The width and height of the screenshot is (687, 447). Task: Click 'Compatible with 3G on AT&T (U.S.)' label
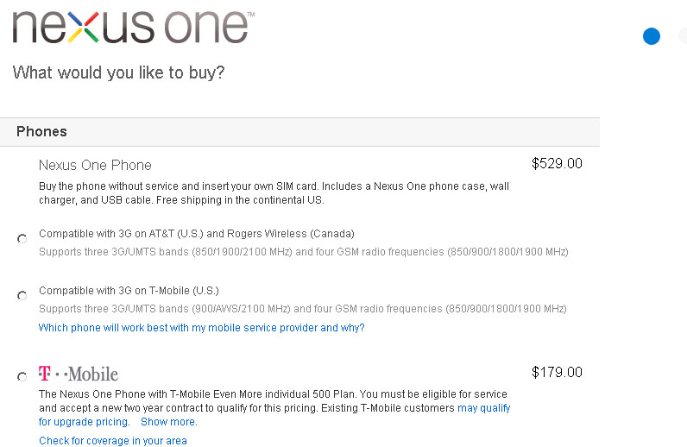(x=197, y=234)
